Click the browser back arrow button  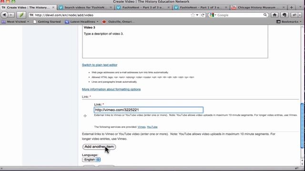click(4, 15)
